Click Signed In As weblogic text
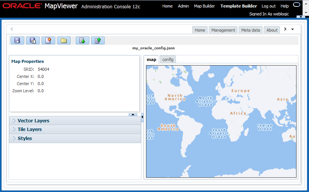The height and width of the screenshot is (192, 309). click(269, 14)
